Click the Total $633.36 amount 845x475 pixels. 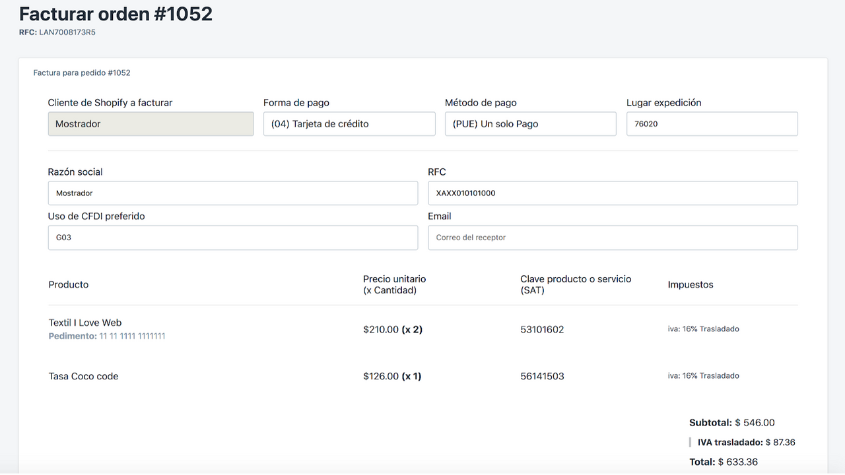coord(724,462)
